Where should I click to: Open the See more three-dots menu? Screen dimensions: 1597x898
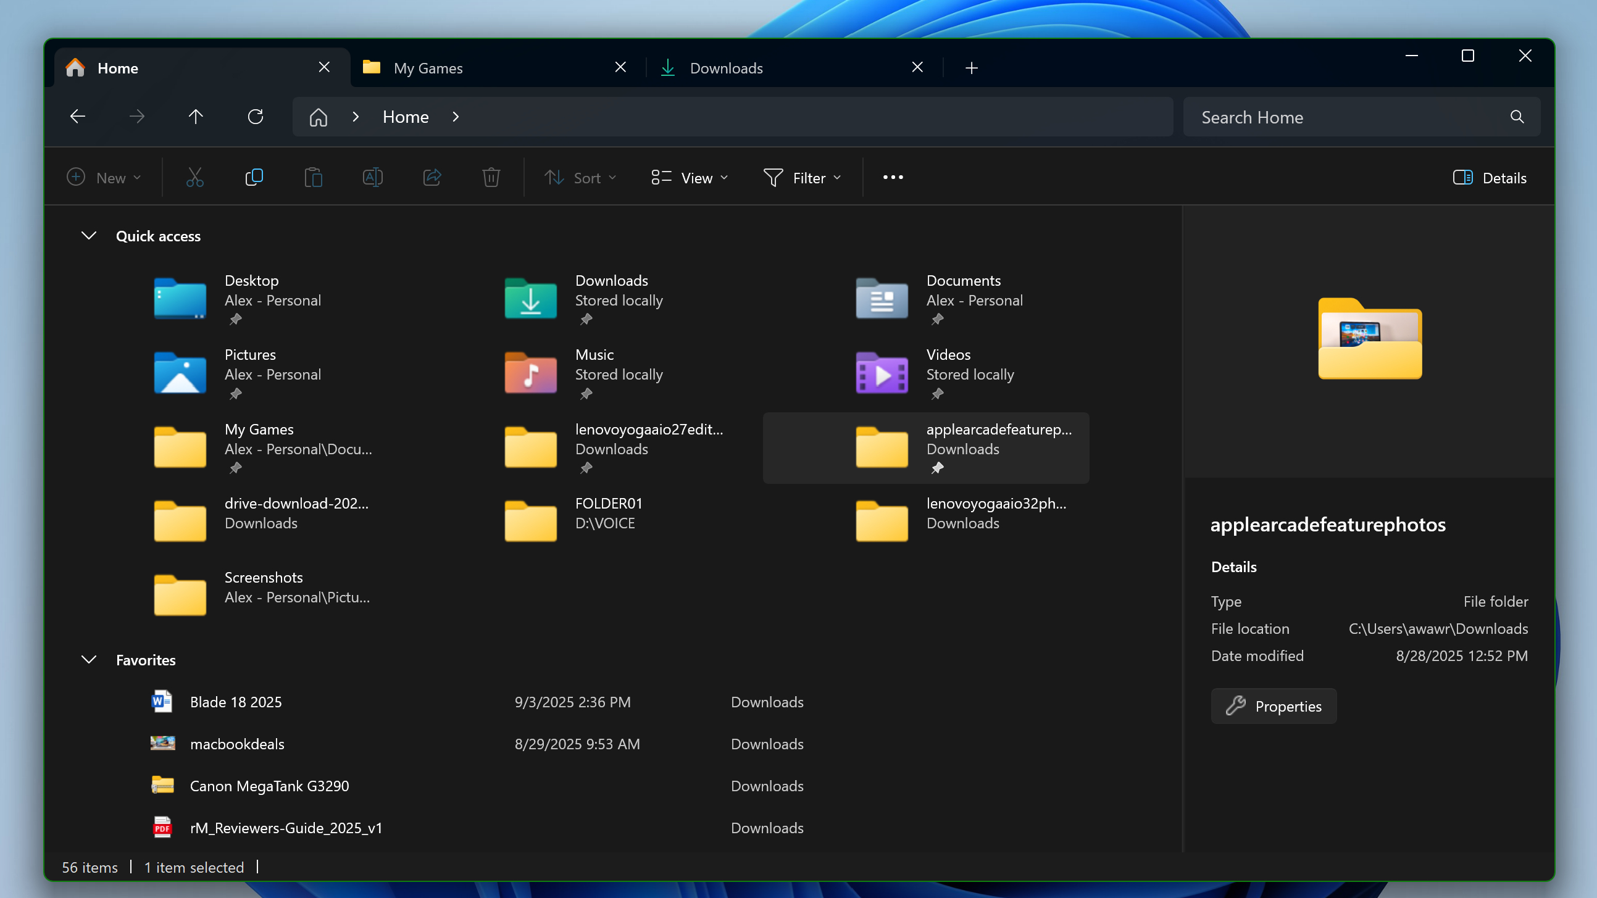pyautogui.click(x=893, y=178)
